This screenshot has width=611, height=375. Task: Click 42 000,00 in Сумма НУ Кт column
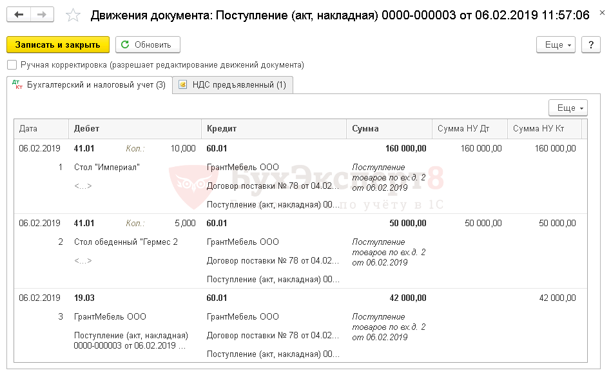click(x=558, y=298)
